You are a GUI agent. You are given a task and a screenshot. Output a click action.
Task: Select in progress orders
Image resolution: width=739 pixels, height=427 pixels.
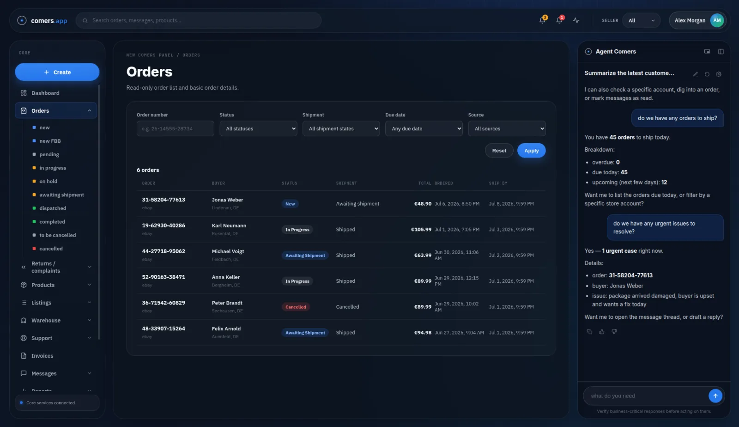53,168
